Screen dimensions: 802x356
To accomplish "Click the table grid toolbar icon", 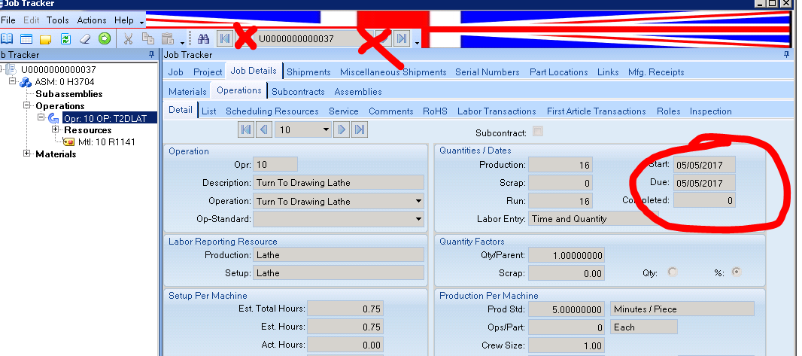I will click(26, 38).
